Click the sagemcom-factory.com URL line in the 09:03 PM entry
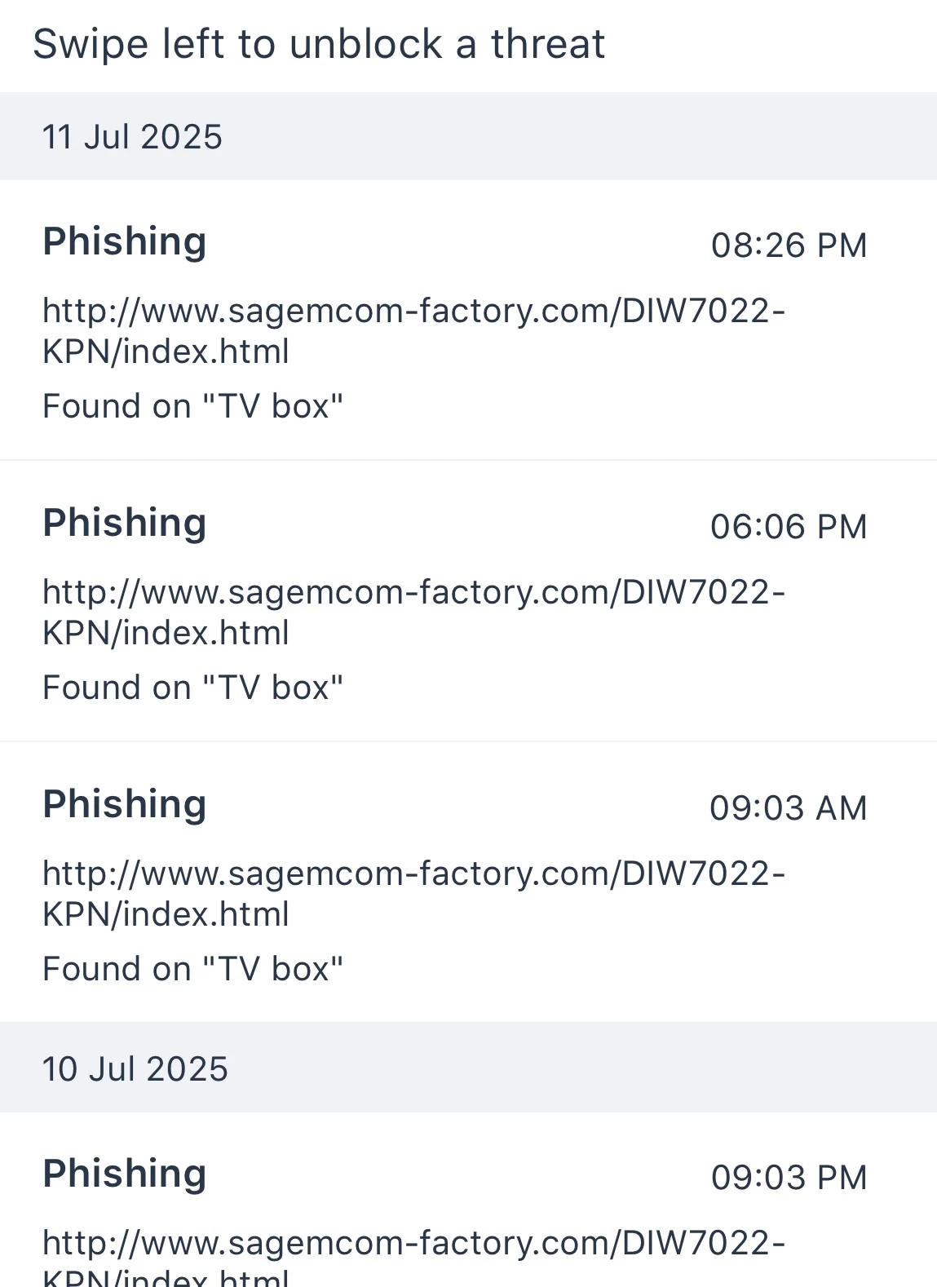 pyautogui.click(x=413, y=1243)
